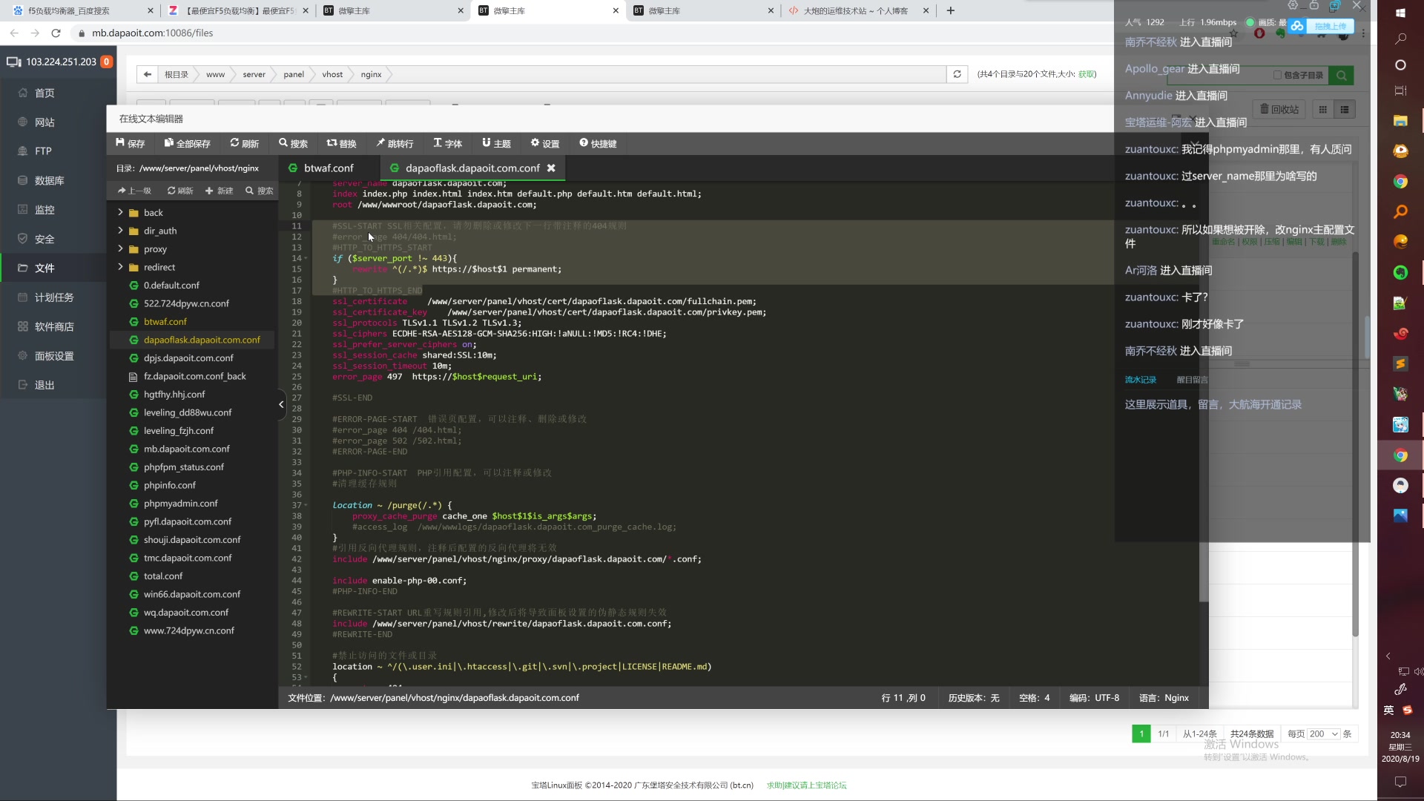Image resolution: width=1424 pixels, height=801 pixels.
Task: Open editor 设置 settings
Action: [x=544, y=143]
